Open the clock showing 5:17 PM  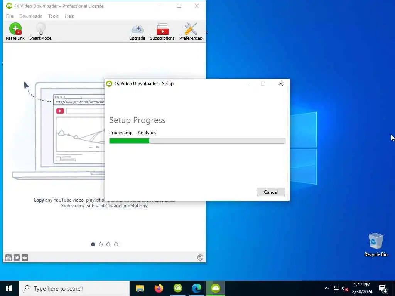362,288
